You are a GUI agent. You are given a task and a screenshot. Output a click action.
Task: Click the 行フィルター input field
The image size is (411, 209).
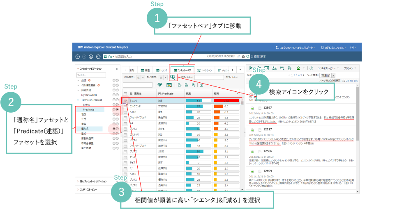pos(209,77)
